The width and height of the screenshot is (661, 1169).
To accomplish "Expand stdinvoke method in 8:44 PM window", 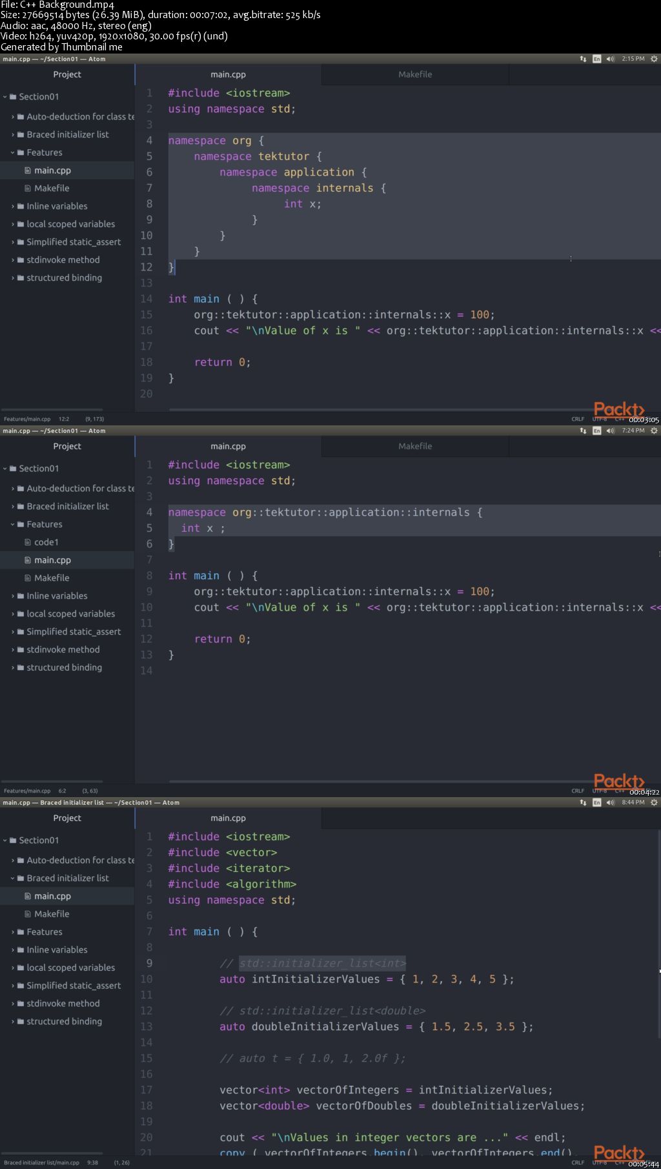I will click(x=13, y=1003).
